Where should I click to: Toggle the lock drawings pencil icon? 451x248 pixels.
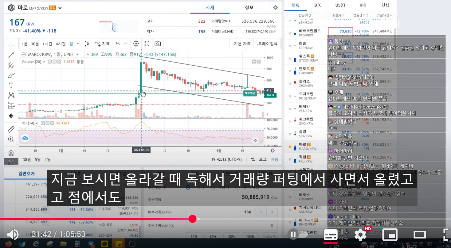[11, 162]
